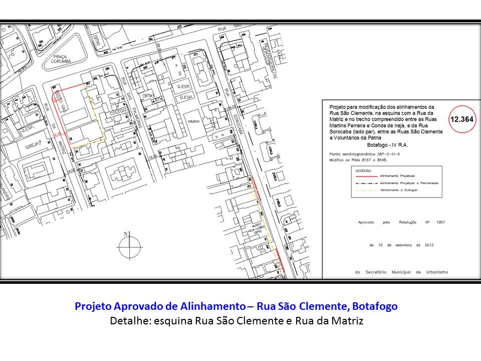
Task: Click the Modifica os PAAs 8157 e 8546 line
Action: [x=358, y=160]
